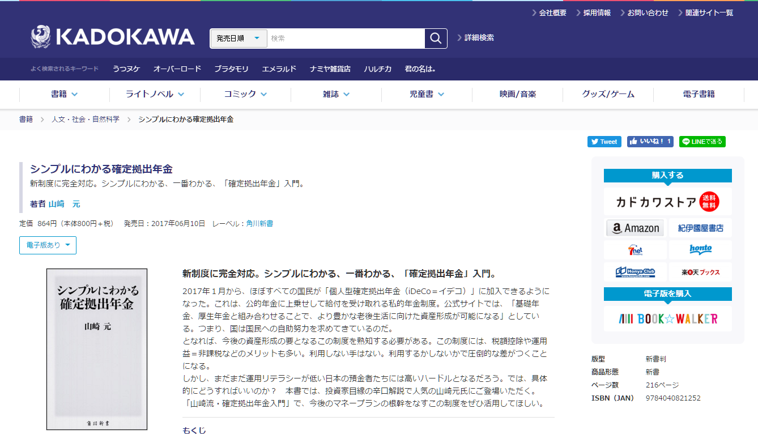This screenshot has height=434, width=758.
Task: Click keyword うつヌケ
Action: pyautogui.click(x=126, y=69)
